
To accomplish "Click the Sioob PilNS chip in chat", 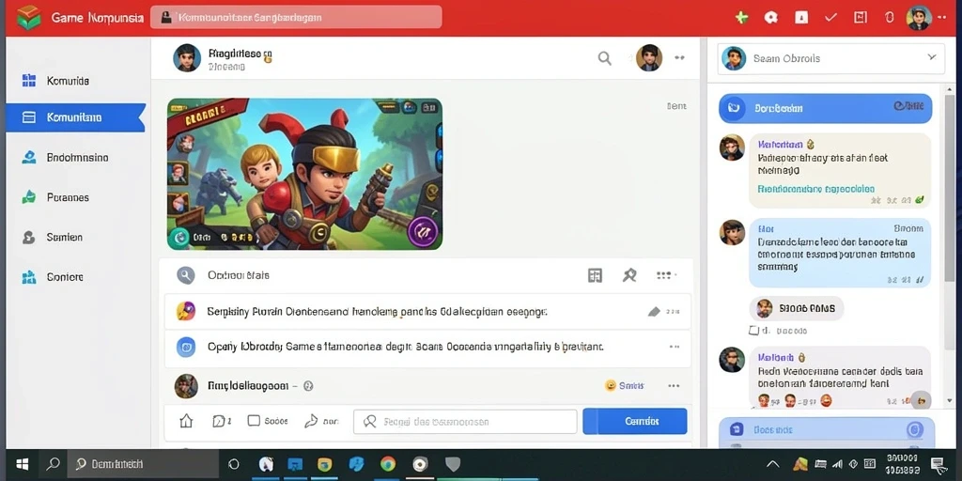I will 797,308.
